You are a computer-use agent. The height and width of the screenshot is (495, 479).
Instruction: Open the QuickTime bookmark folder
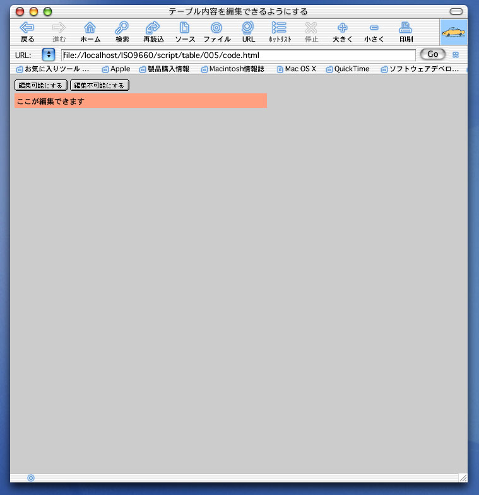pos(348,69)
